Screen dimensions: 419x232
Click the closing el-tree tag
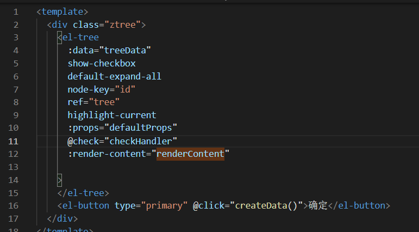pos(83,193)
